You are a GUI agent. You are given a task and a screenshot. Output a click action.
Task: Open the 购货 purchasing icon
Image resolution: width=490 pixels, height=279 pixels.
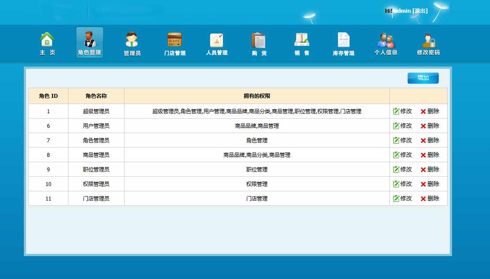(x=259, y=43)
